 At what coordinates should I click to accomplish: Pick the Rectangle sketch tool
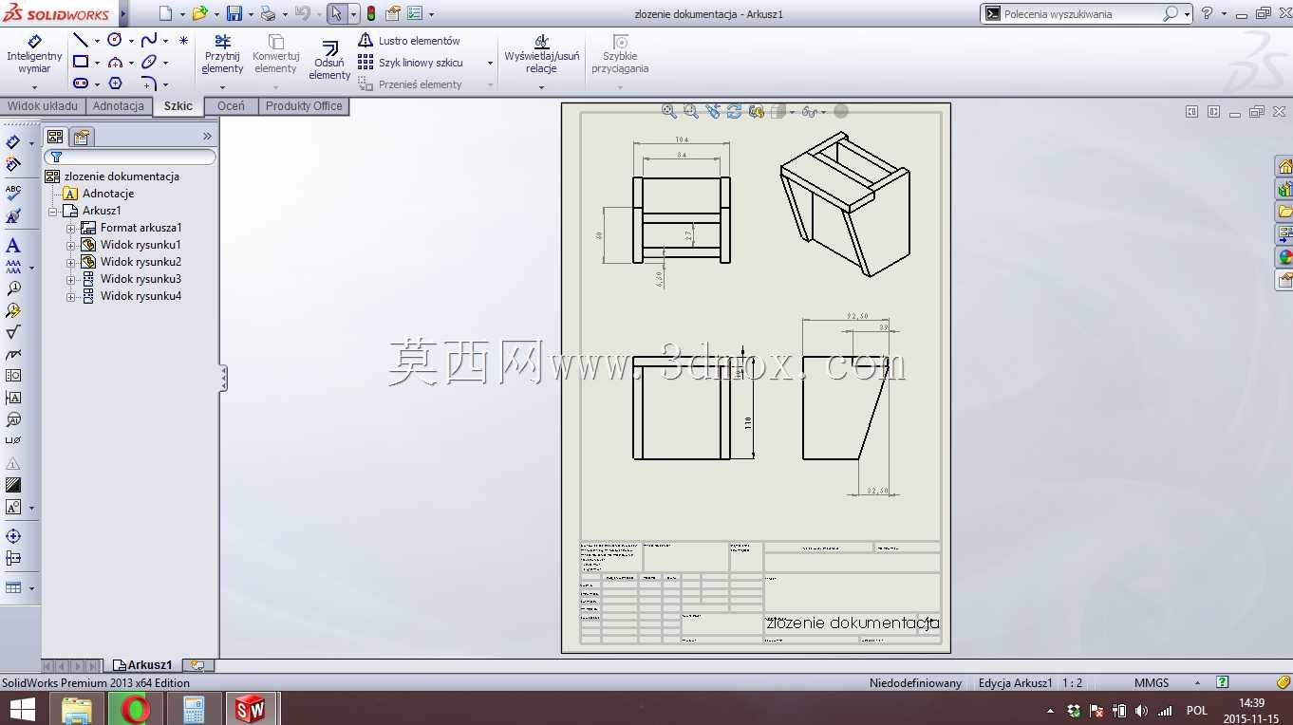click(x=81, y=62)
